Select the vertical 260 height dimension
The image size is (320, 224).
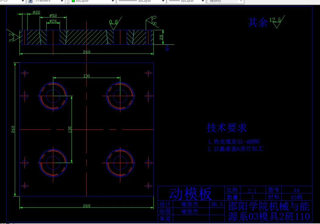13,129
